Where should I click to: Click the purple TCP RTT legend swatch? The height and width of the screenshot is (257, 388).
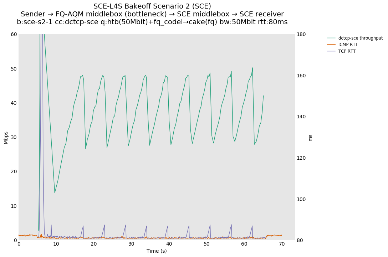coord(331,51)
